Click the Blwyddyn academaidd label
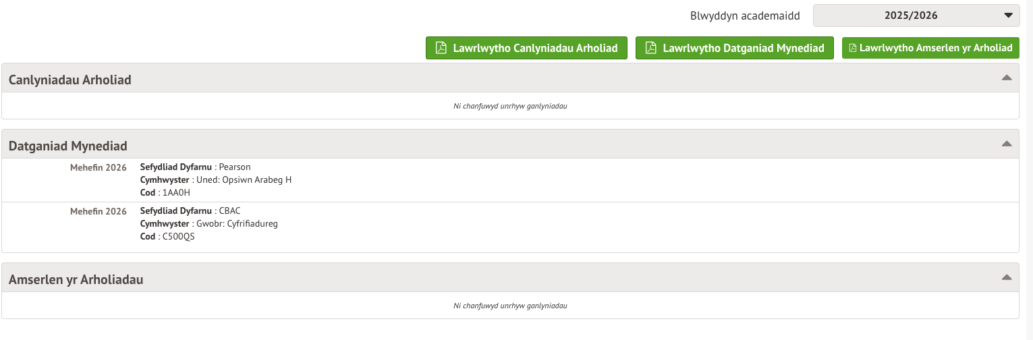The width and height of the screenshot is (1033, 340). click(x=745, y=16)
